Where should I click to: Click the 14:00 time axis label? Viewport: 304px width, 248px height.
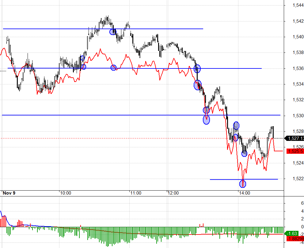[x=245, y=193]
